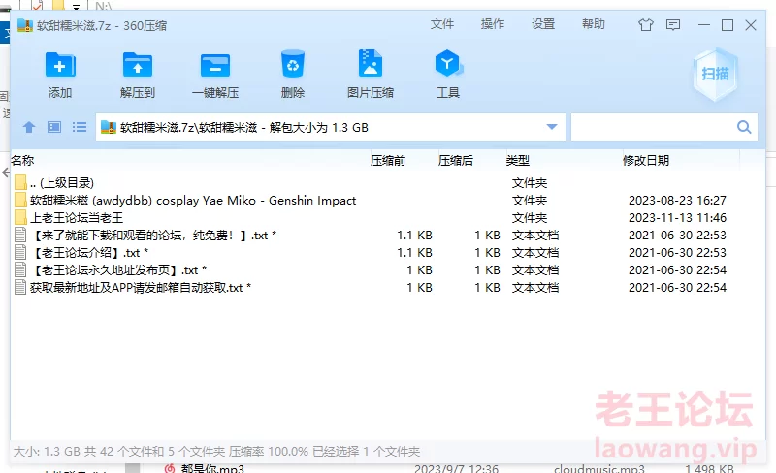This screenshot has height=473, width=776.
Task: Open the 设置 menu
Action: 543,24
